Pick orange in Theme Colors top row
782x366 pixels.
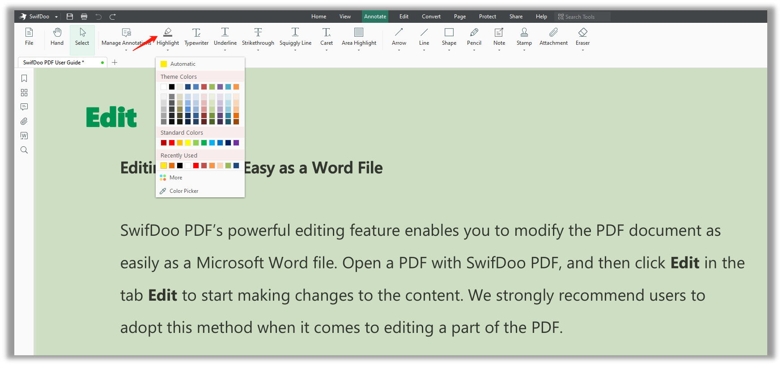(236, 87)
